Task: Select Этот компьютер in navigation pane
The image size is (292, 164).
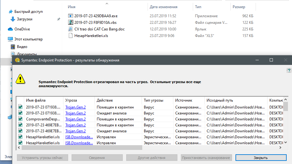Action: point(29,39)
